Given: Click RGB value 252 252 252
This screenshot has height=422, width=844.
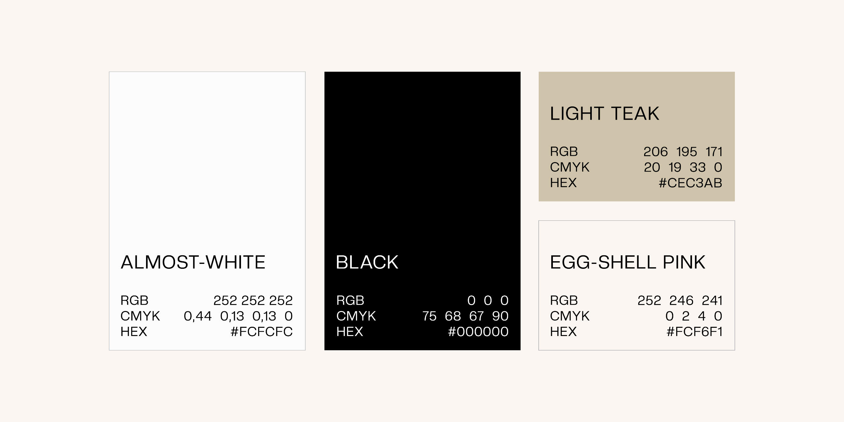Looking at the screenshot, I should [253, 300].
